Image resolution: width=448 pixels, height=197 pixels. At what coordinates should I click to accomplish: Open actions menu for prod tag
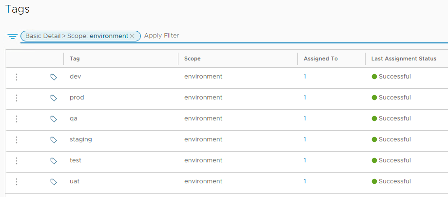click(x=17, y=98)
